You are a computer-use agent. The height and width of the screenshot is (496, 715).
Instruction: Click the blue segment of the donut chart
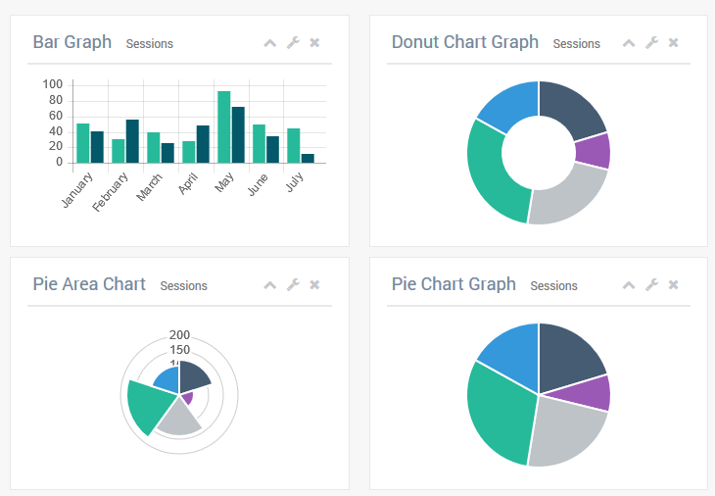(x=505, y=105)
